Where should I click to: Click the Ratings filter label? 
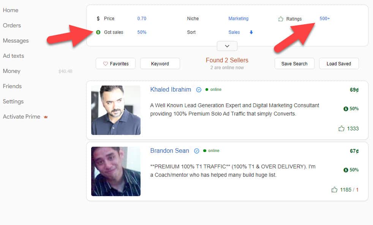pyautogui.click(x=294, y=19)
